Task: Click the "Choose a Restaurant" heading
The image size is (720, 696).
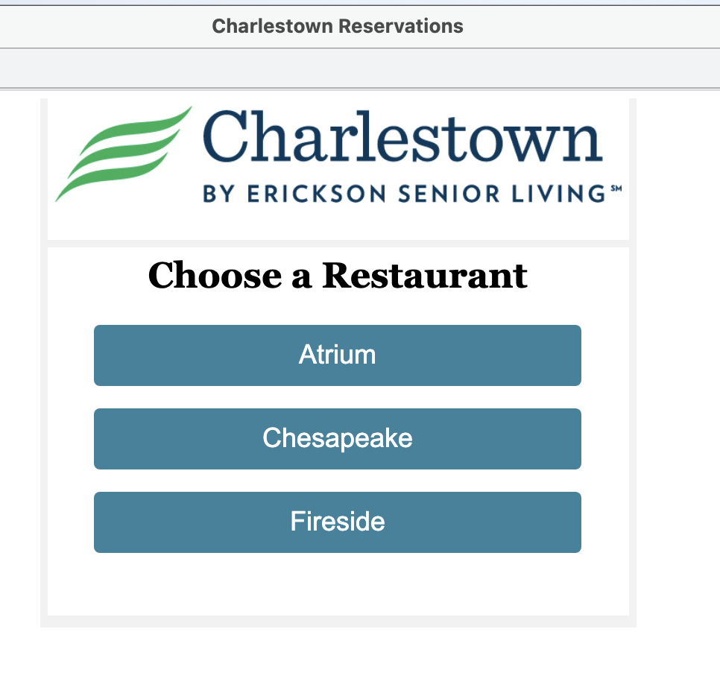Action: pos(337,276)
